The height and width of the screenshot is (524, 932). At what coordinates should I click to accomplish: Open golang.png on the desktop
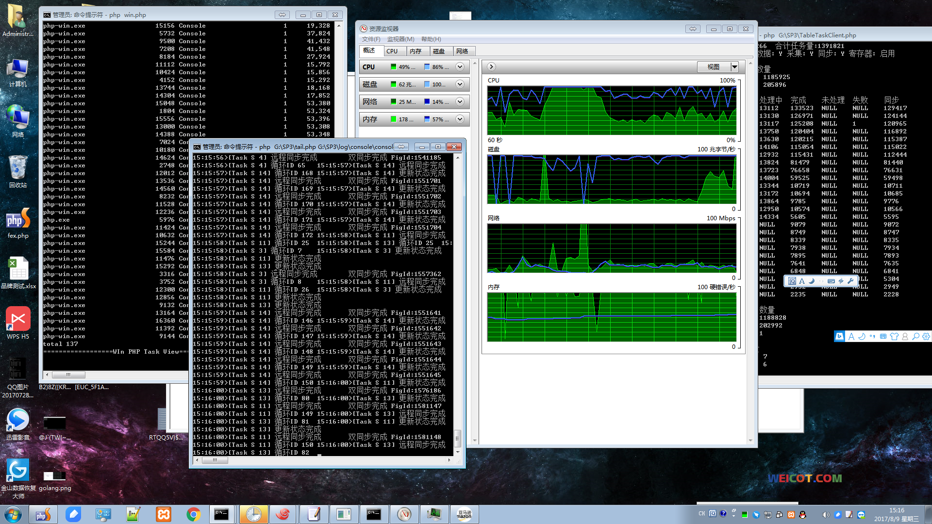click(55, 480)
